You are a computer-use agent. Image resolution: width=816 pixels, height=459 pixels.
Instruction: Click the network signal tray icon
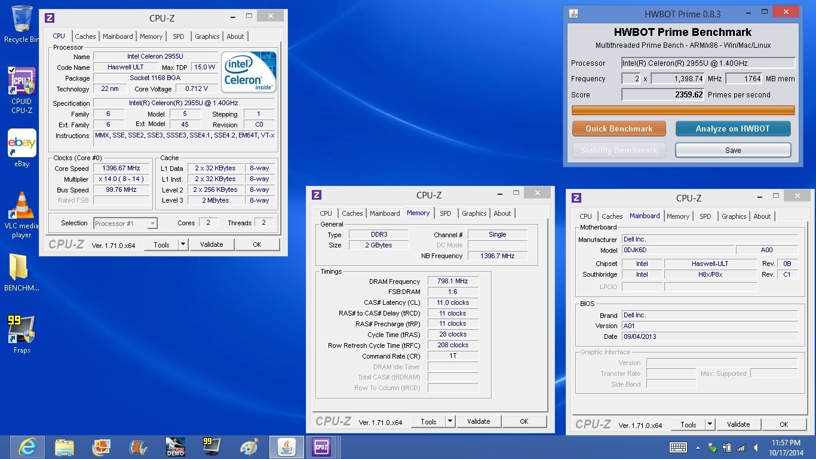(741, 447)
